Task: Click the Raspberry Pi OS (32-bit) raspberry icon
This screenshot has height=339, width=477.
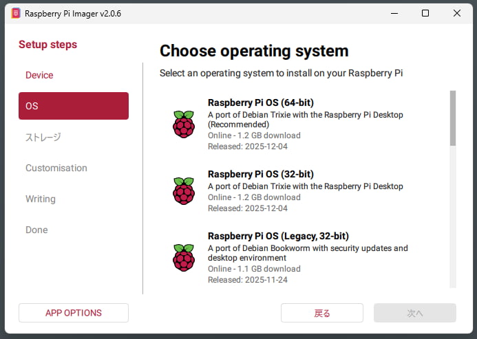Action: (183, 190)
